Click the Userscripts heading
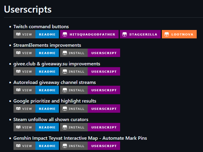203x152 pixels. [28, 9]
